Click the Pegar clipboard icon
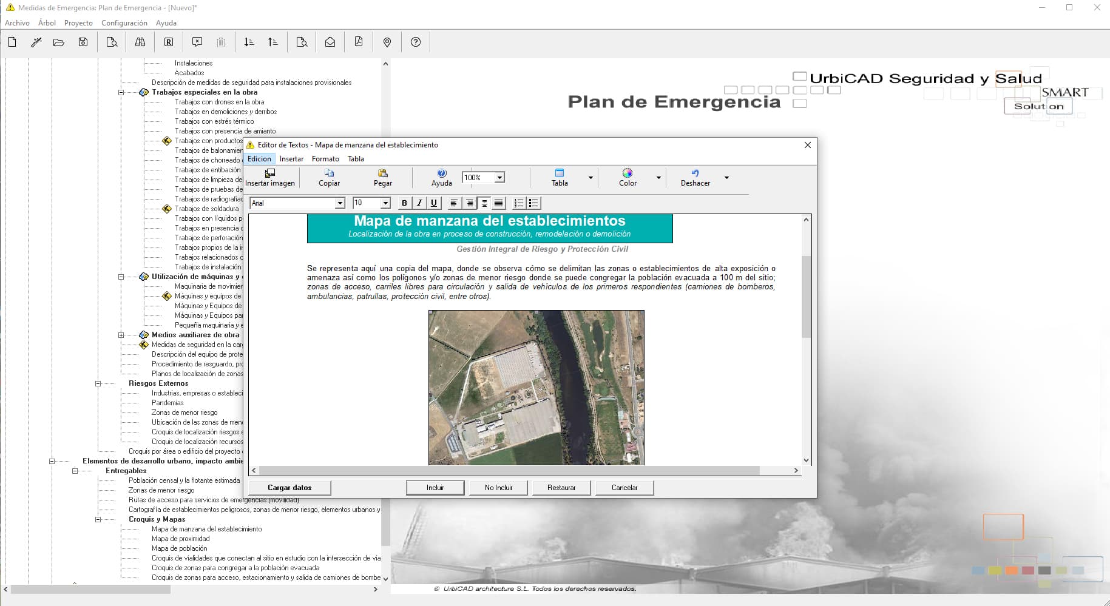Screen dimensions: 1110x606 point(382,178)
